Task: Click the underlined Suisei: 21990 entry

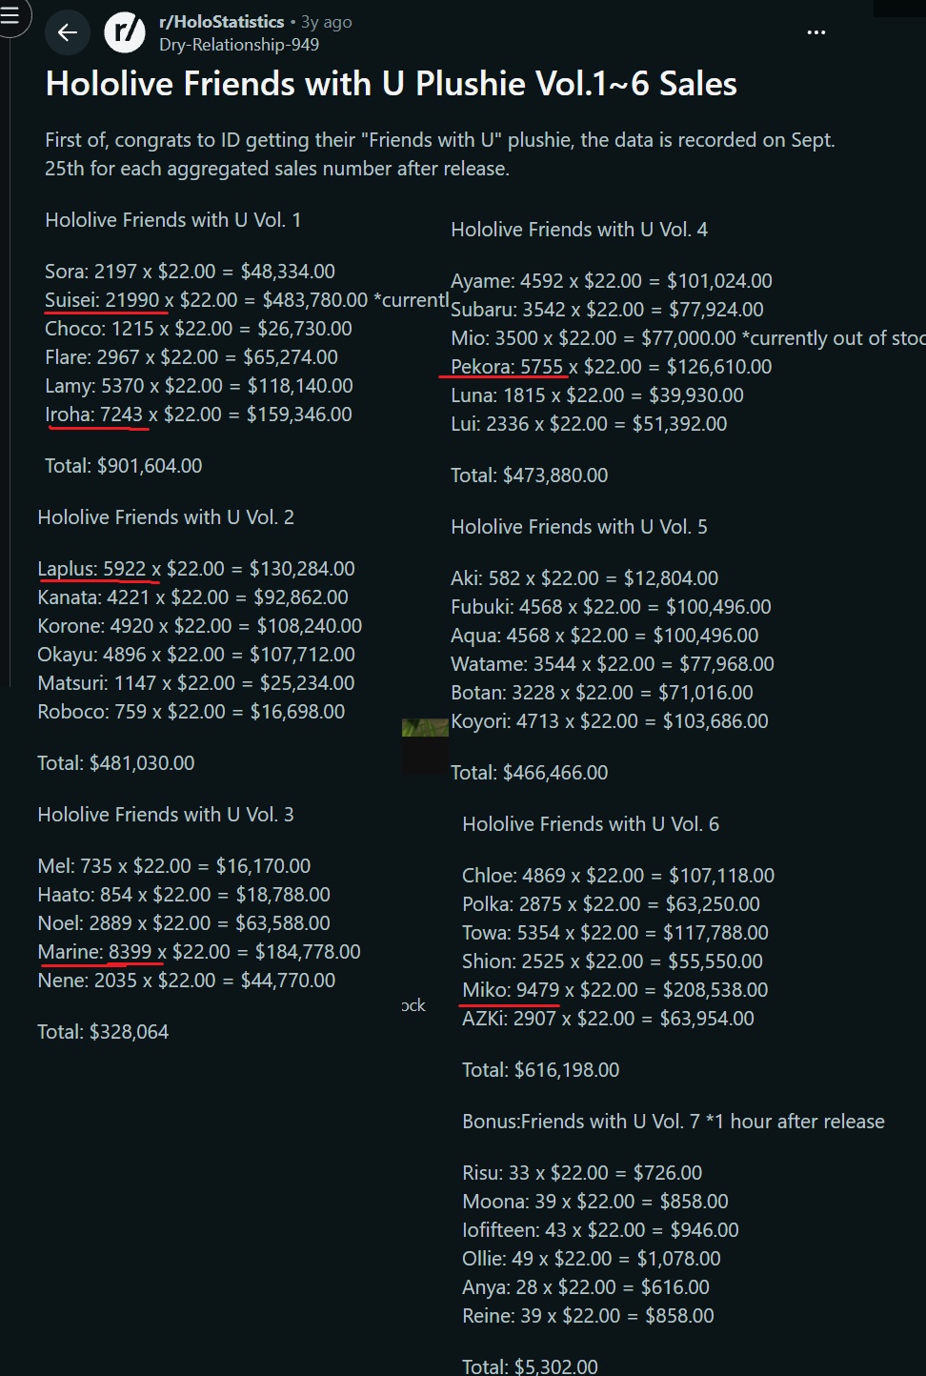Action: [x=102, y=300]
